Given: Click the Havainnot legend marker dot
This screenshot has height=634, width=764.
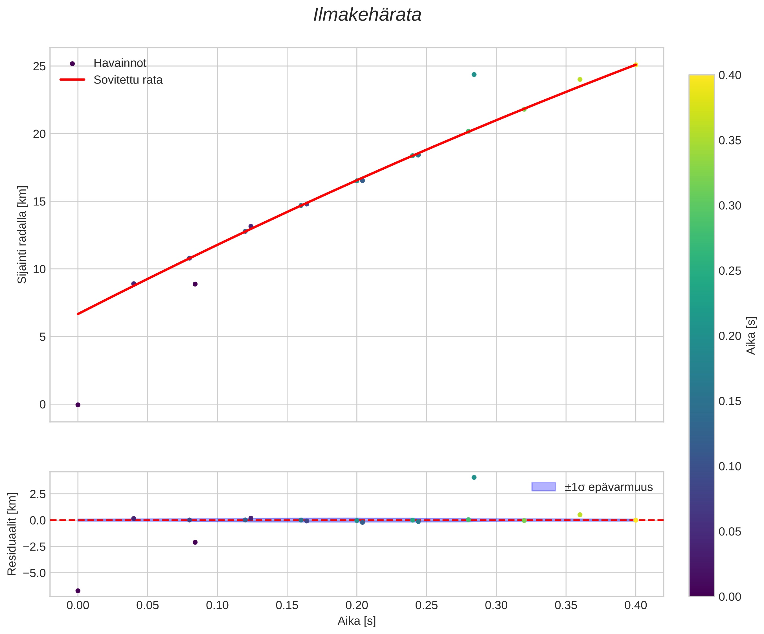Looking at the screenshot, I should point(73,64).
